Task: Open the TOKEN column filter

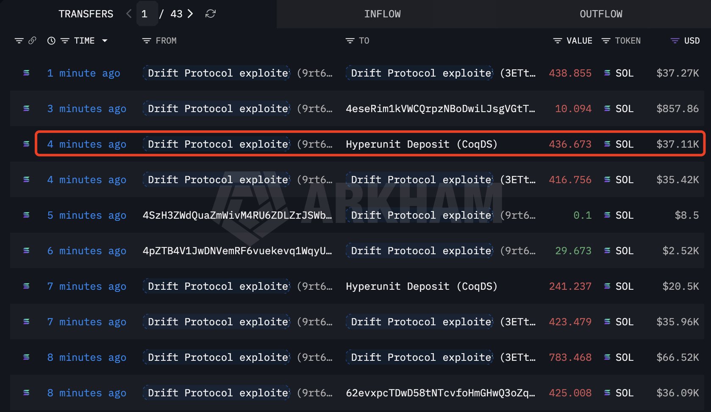Action: (x=606, y=41)
